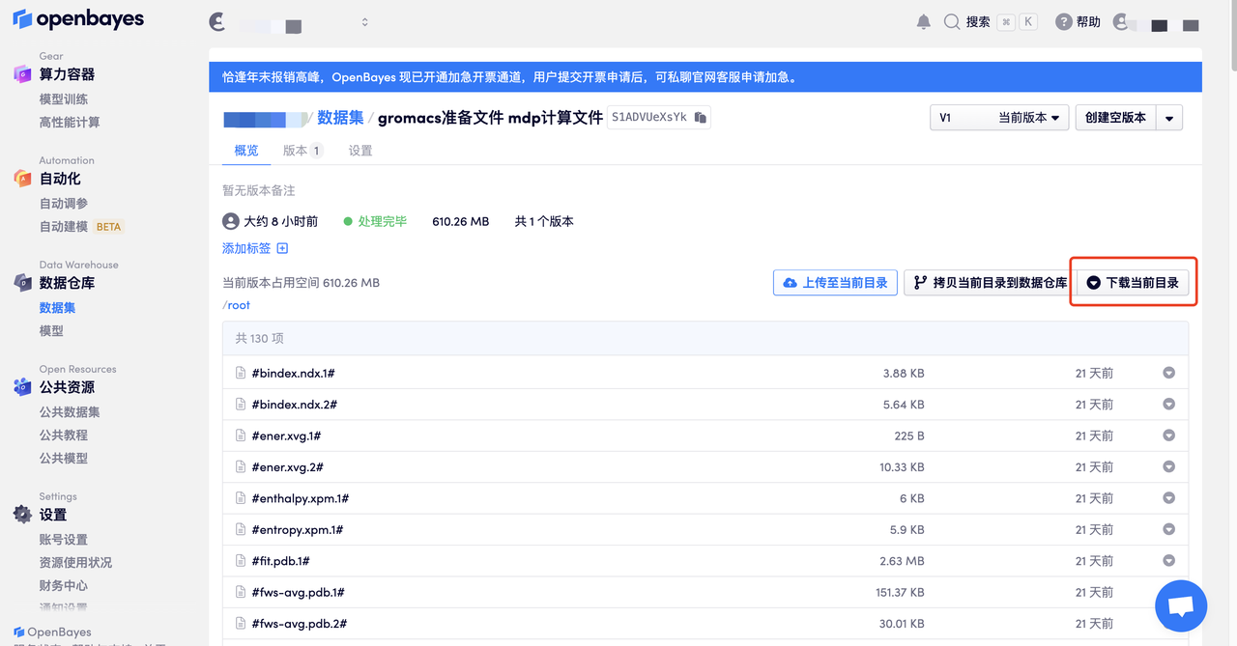
Task: Open the chat support bubble
Action: coord(1180,605)
